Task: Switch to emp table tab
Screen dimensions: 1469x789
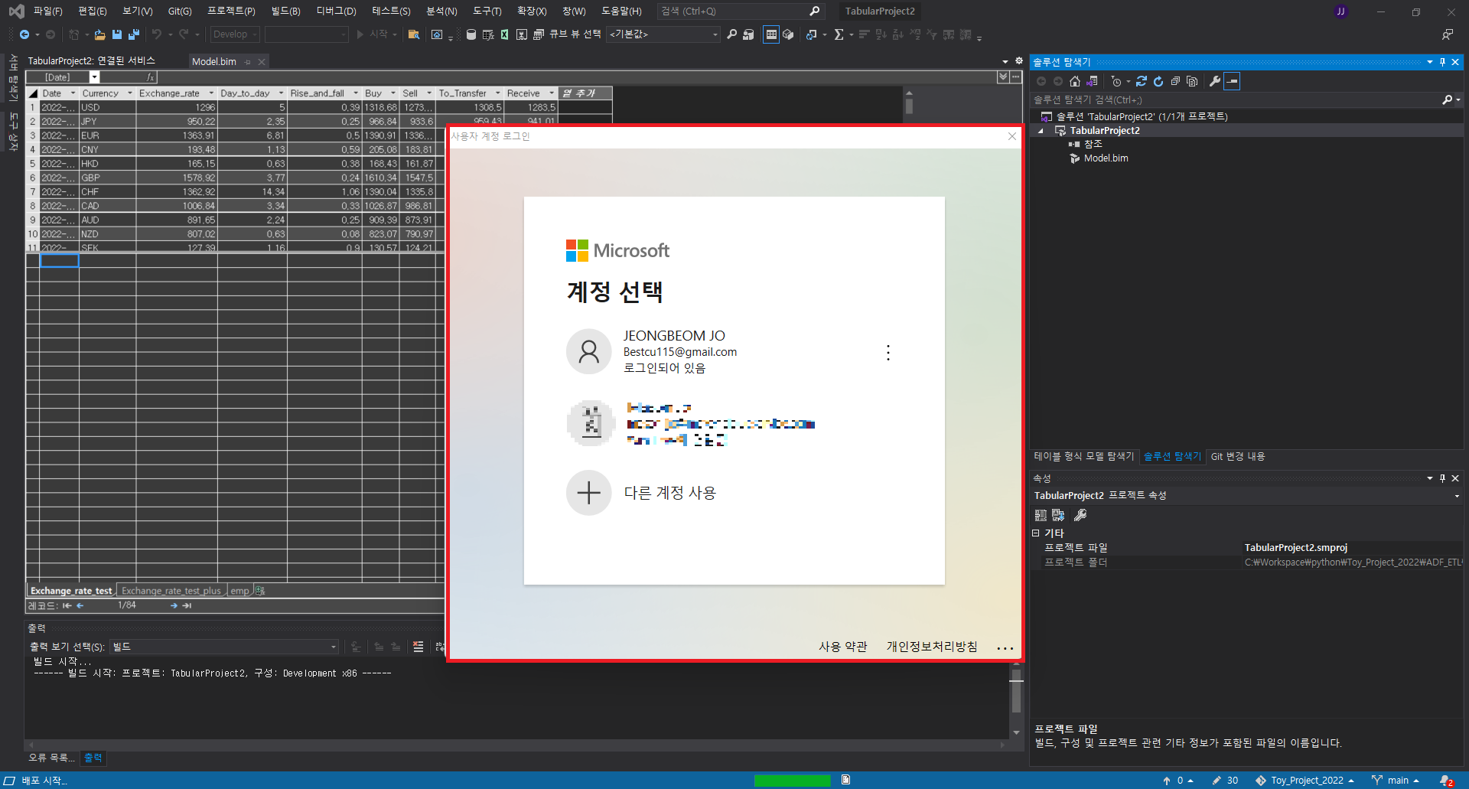Action: 240,591
